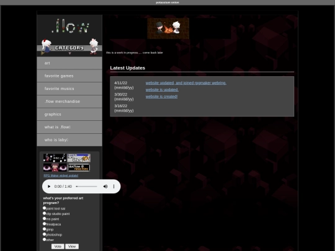Screen dimensions: 335x251
Task: Open who is laby page
Action: coord(69,140)
